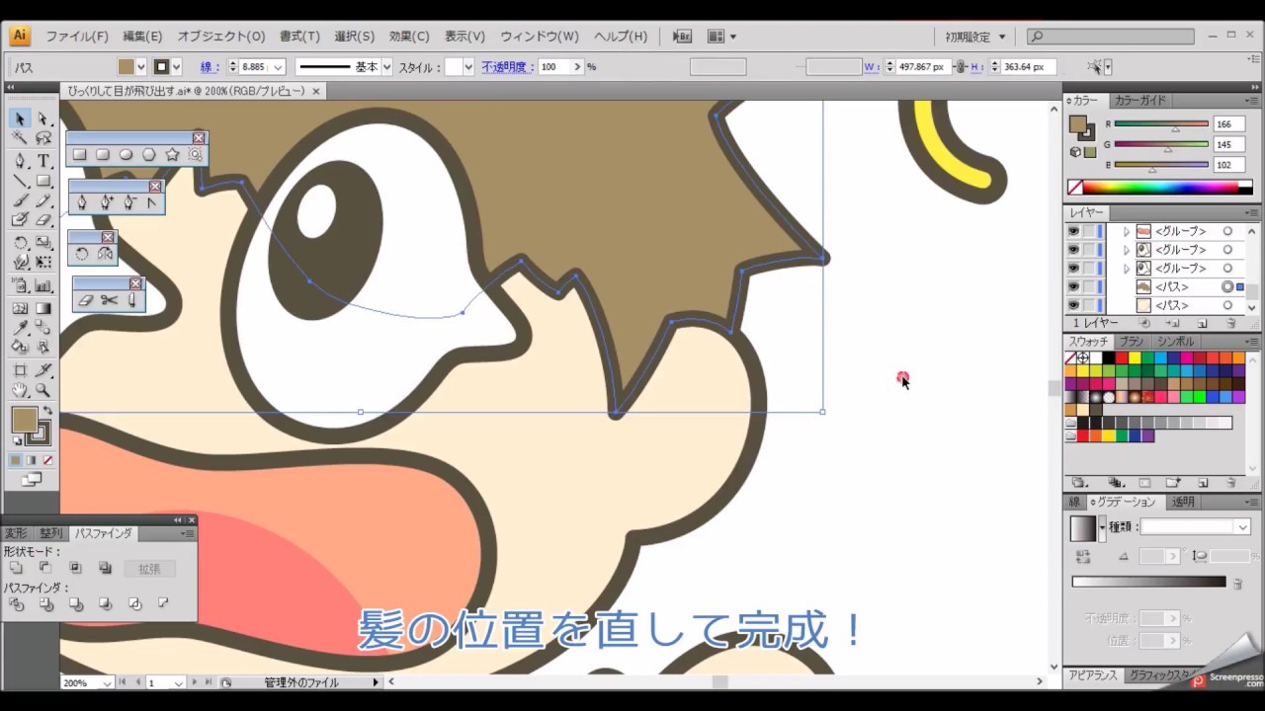Toggle visibility of the first <グループ> layer row
Image resolution: width=1265 pixels, height=711 pixels.
(1073, 231)
